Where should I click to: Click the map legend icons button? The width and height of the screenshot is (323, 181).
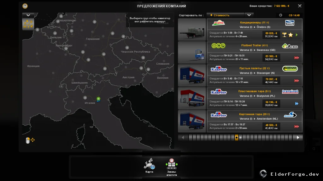point(28,24)
